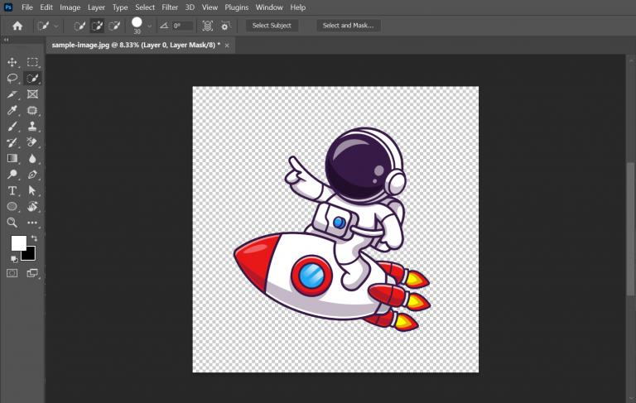This screenshot has width=636, height=403.
Task: Choose the Lasso tool
Action: (12, 79)
